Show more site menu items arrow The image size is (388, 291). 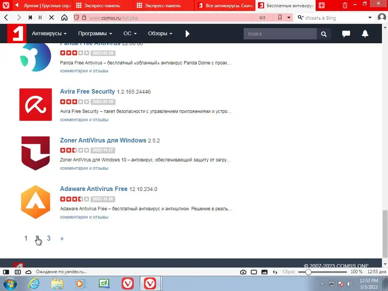187,34
